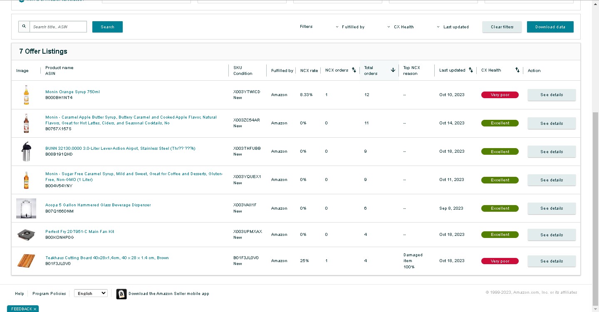Click the 8.33% NCX rate value
Viewport: 599px width, 312px height.
(x=306, y=95)
